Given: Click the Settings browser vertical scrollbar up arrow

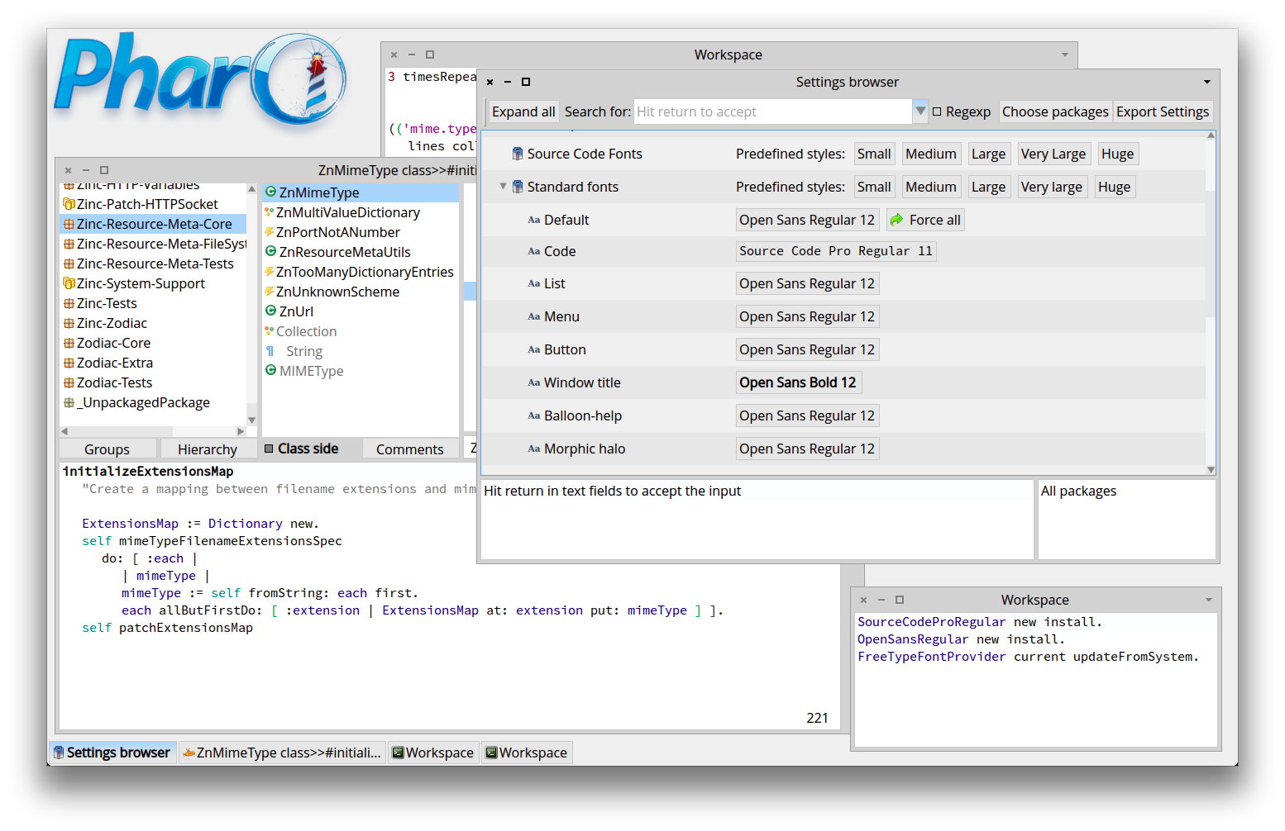Looking at the screenshot, I should click(x=1211, y=135).
